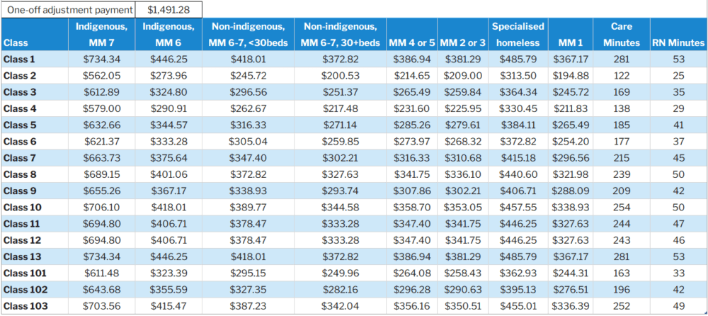Screen dimensions: 708x316
Task: Click the Class column header
Action: click(16, 43)
